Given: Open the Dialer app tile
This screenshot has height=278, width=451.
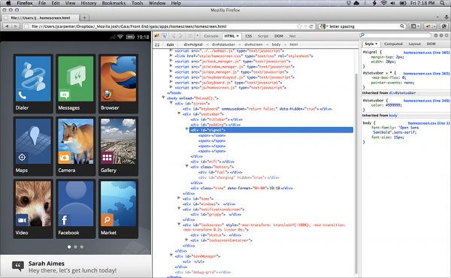Looking at the screenshot, I should point(33,83).
